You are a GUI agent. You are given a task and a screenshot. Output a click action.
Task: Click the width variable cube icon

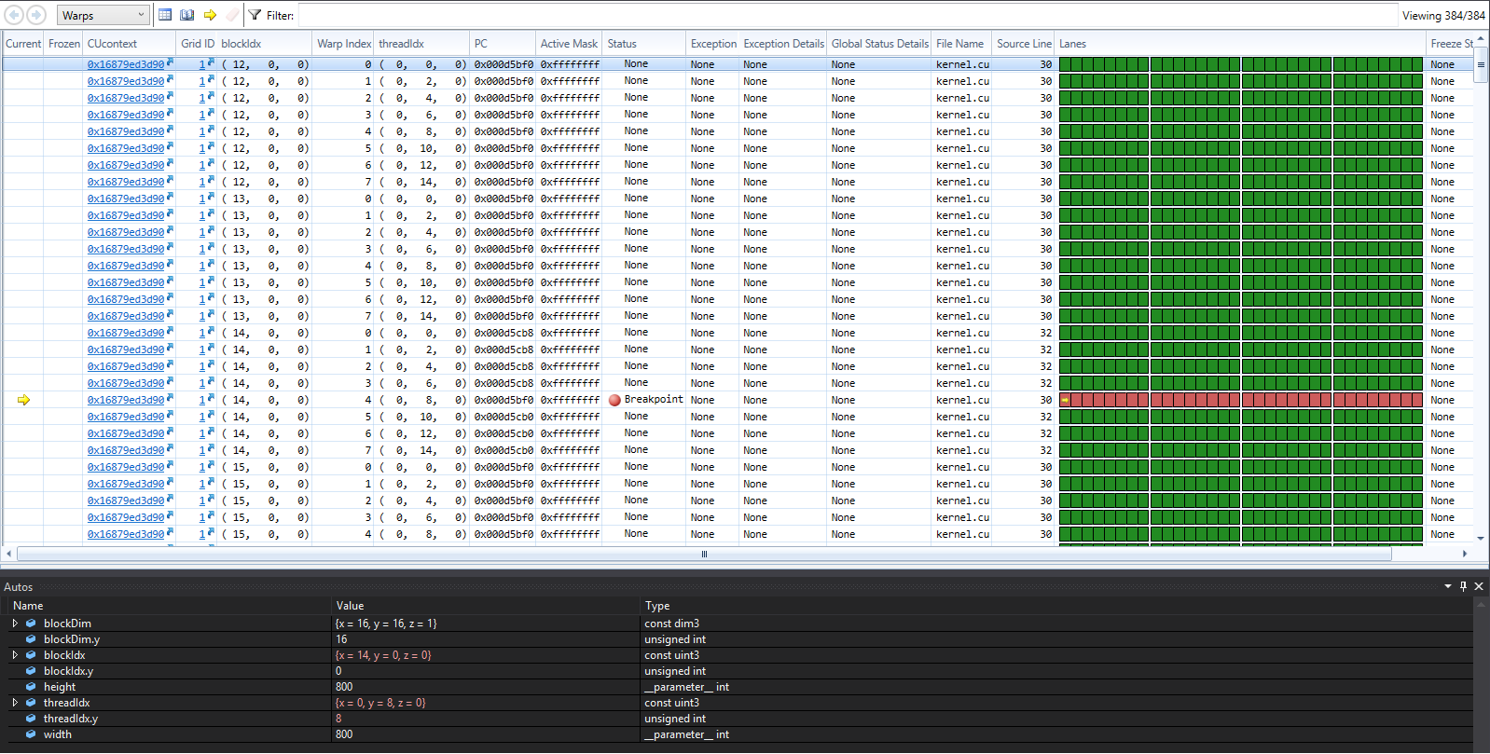pos(31,734)
